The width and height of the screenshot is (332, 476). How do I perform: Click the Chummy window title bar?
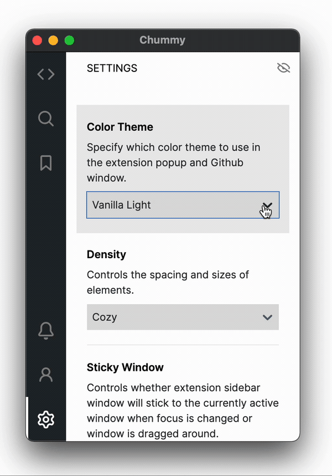tap(162, 40)
